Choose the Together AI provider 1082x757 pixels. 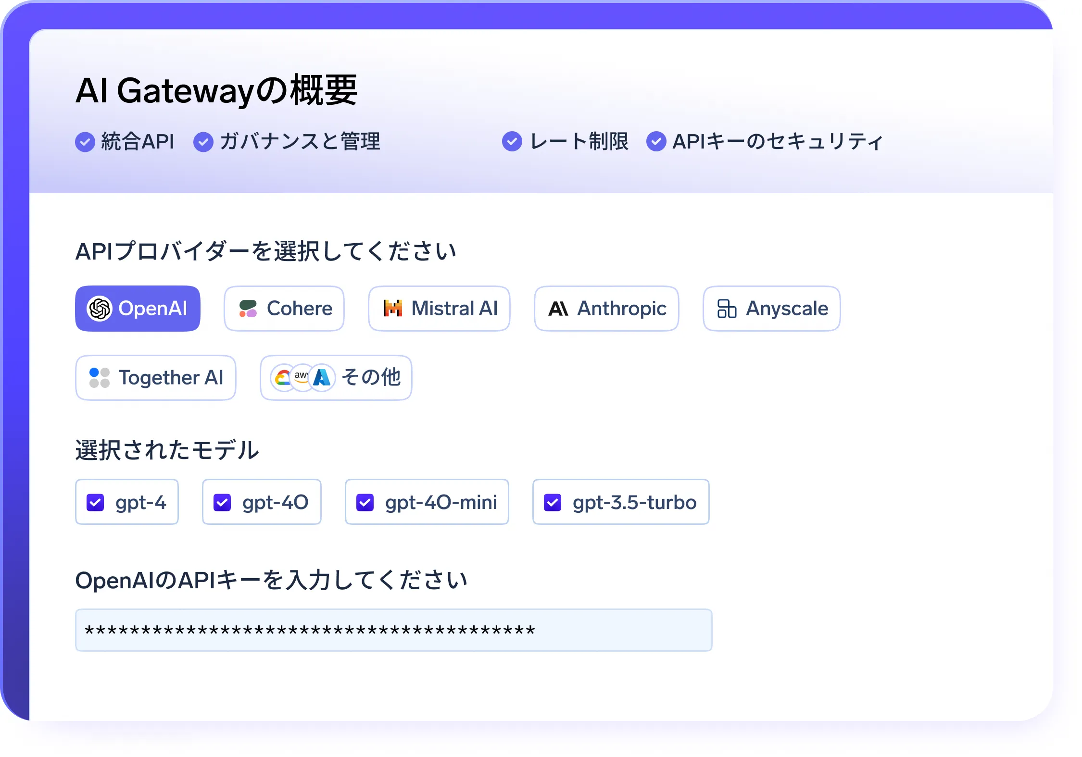(156, 377)
